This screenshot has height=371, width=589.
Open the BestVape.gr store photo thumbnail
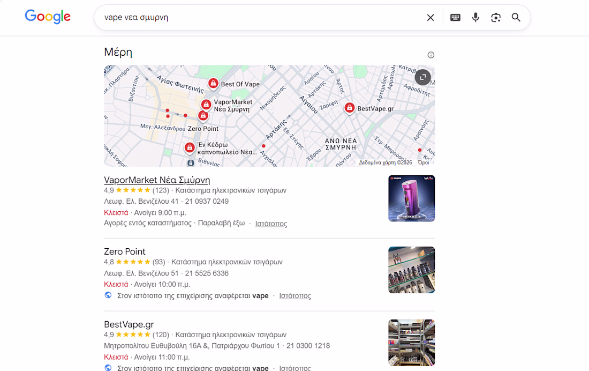pos(412,343)
